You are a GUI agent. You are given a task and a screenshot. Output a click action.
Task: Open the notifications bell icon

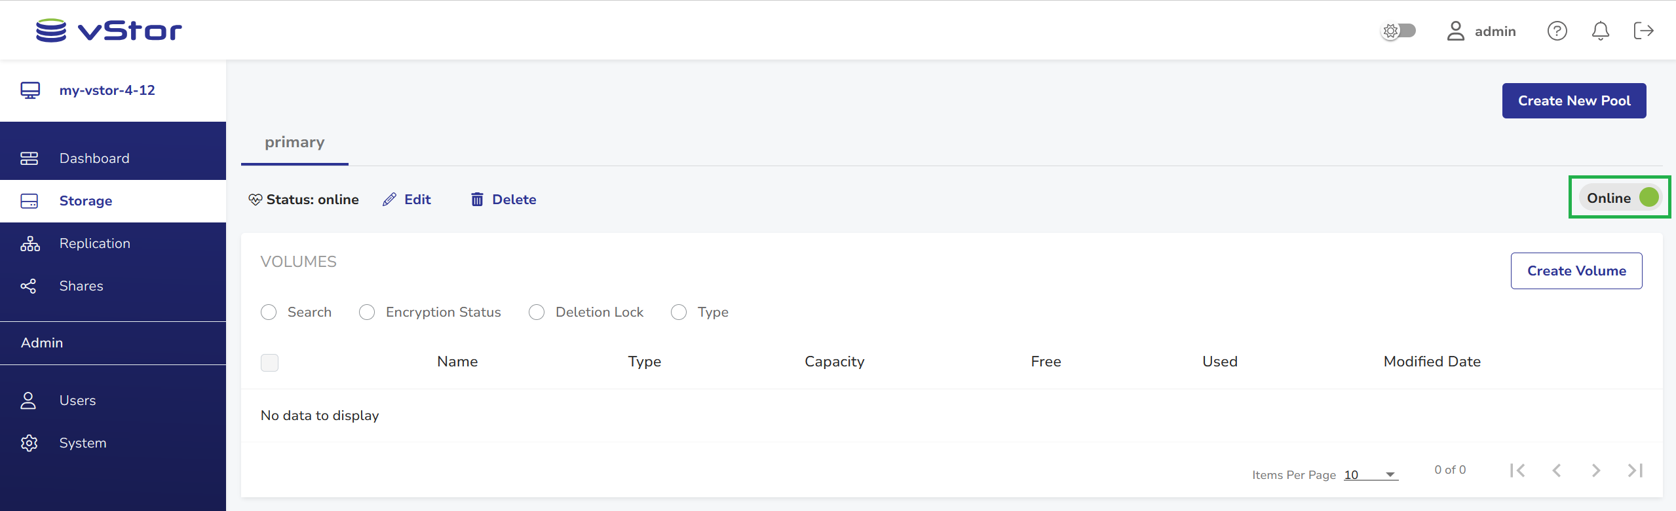click(x=1600, y=31)
